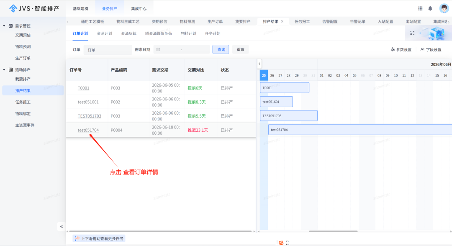Select 任务计划 sub-tab
The width and height of the screenshot is (452, 246).
[213, 33]
